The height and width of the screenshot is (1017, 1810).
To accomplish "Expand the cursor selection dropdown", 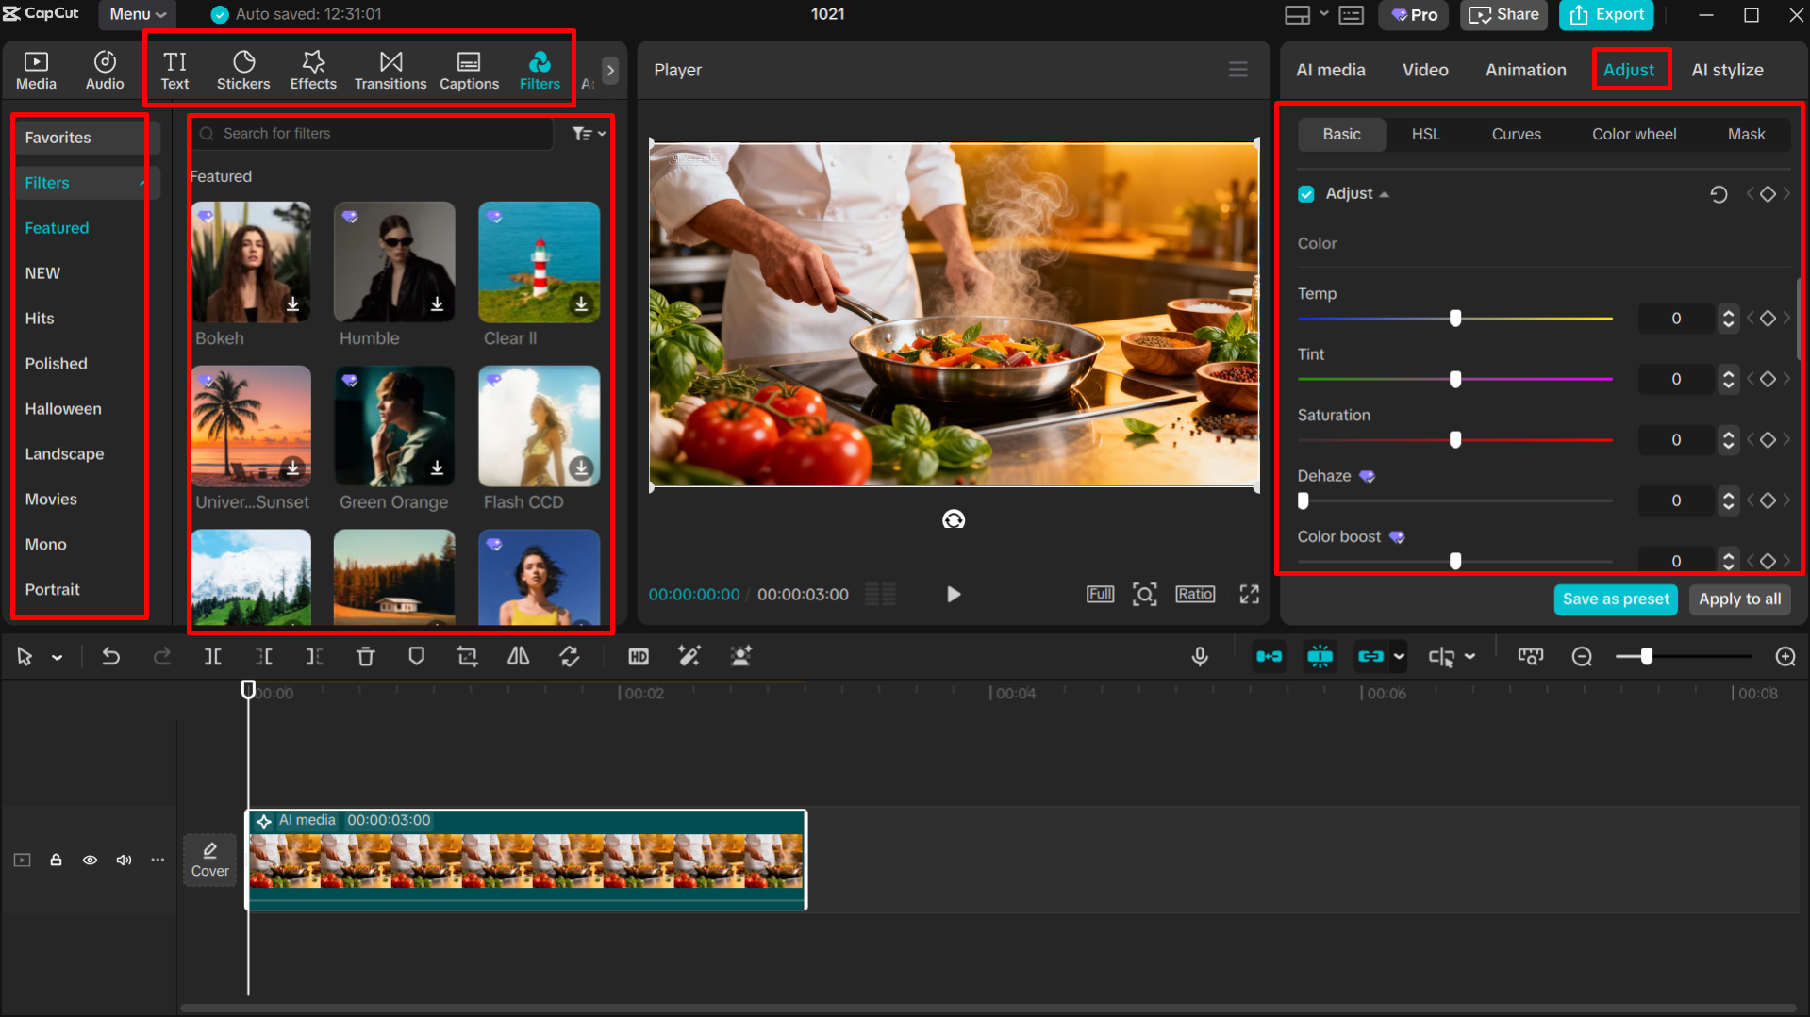I will (x=57, y=656).
